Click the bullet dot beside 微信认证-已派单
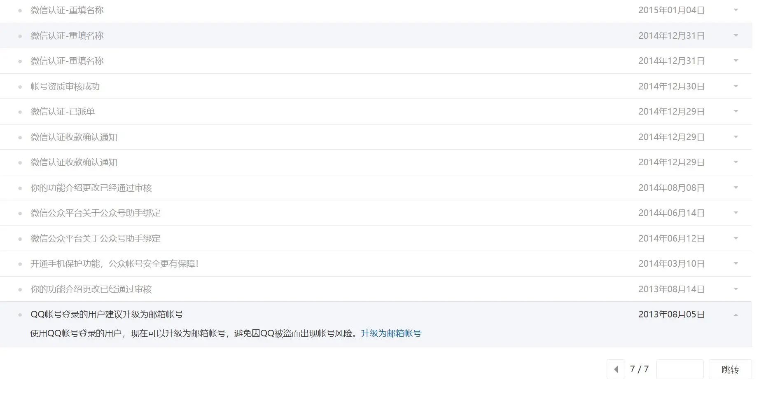This screenshot has height=399, width=759. click(x=20, y=112)
